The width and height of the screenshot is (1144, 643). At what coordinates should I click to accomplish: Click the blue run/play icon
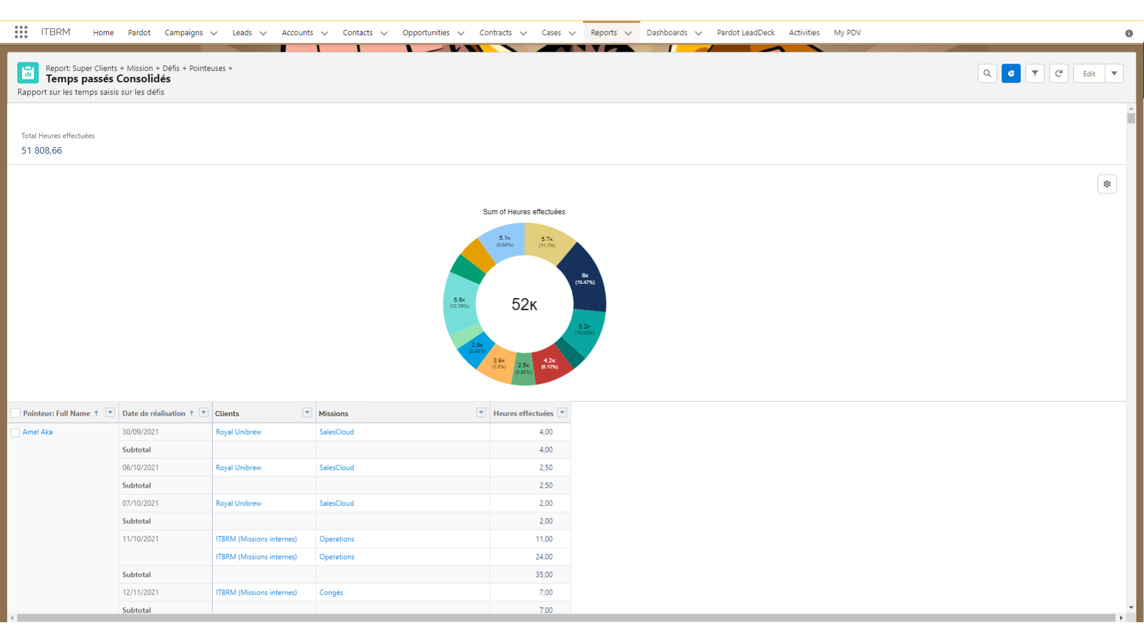click(1012, 73)
